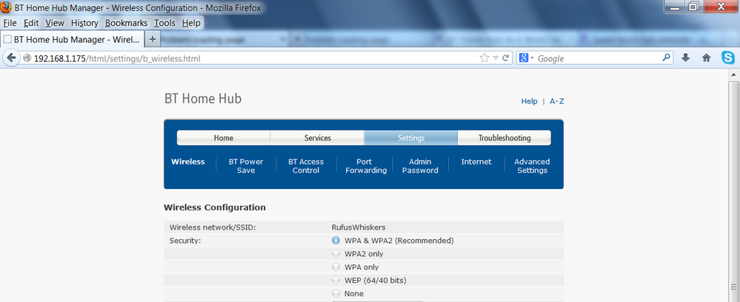Open the Edit menu

(x=31, y=23)
